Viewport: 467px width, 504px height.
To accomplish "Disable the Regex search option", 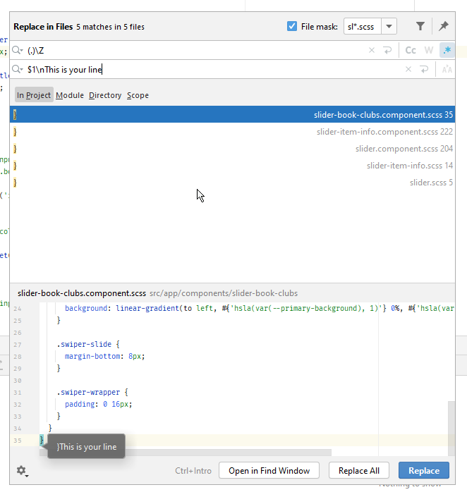I will 447,50.
